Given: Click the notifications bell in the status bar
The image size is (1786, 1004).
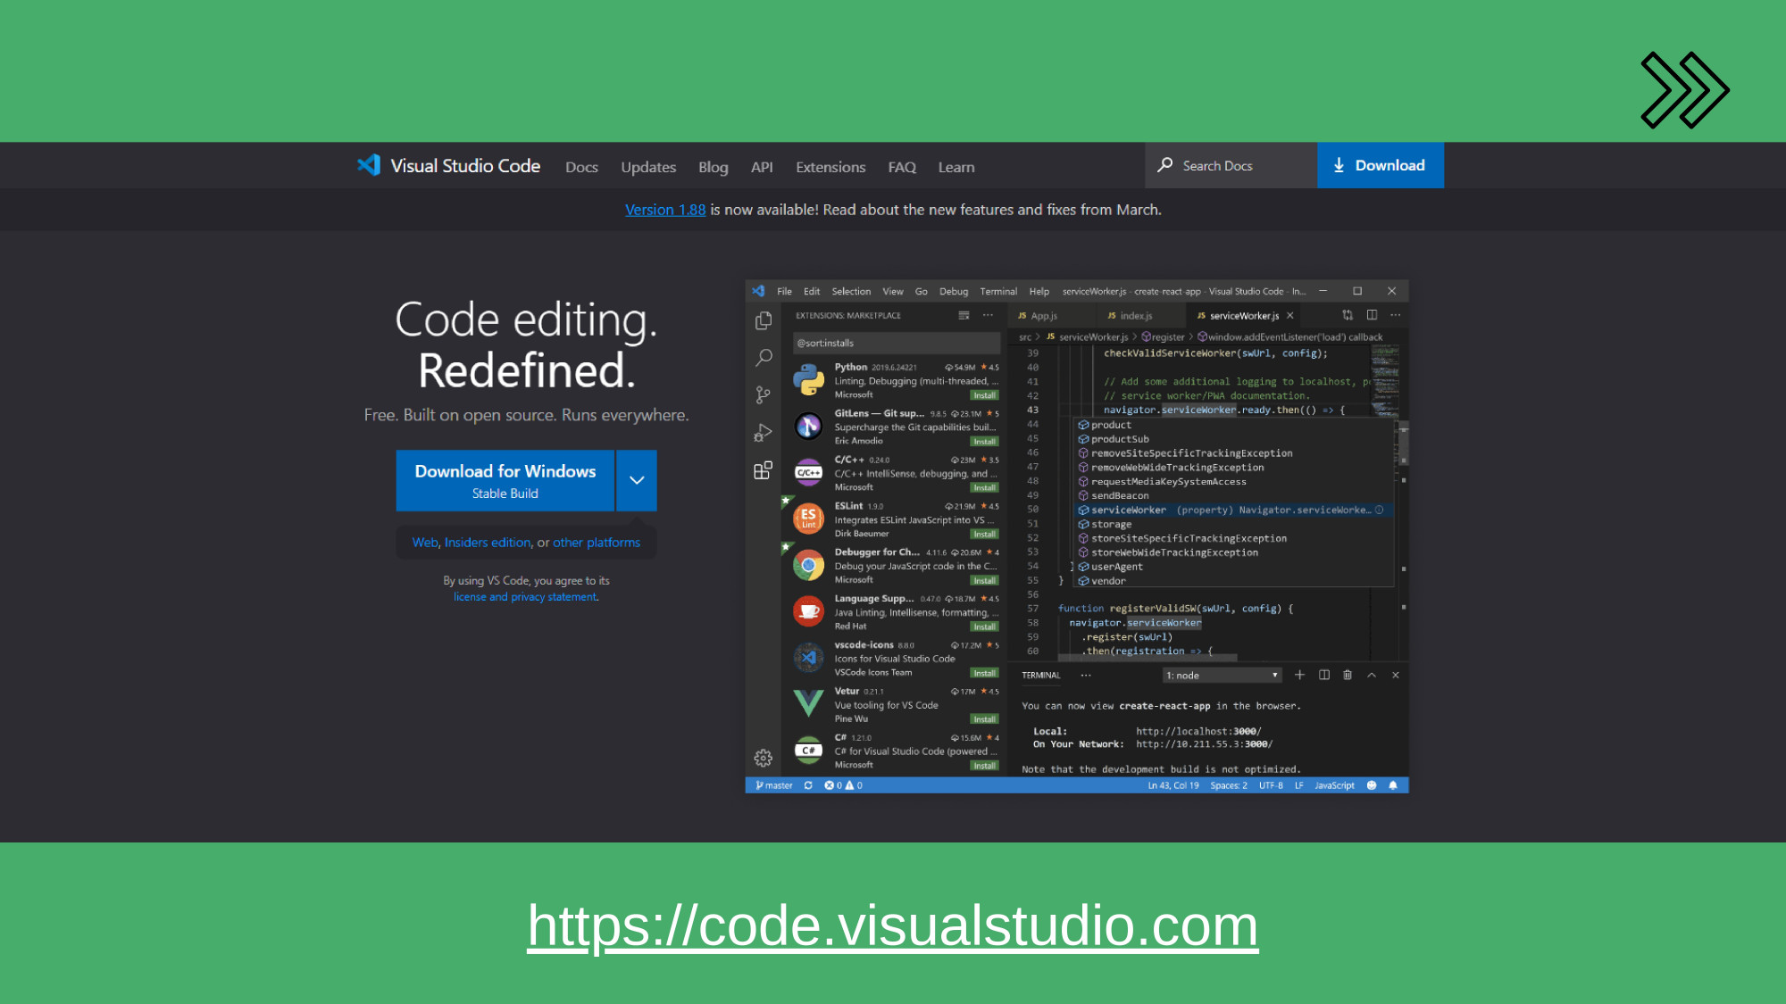Looking at the screenshot, I should click(x=1393, y=785).
